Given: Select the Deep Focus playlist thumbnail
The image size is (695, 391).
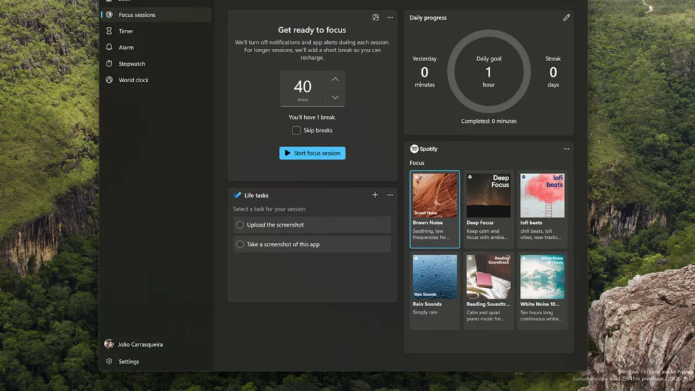Looking at the screenshot, I should pos(489,195).
